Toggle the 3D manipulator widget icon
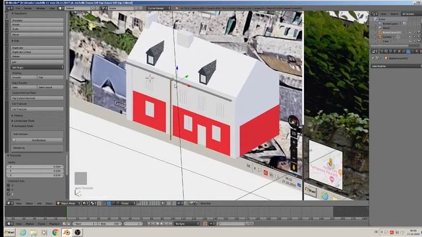This screenshot has height=237, width=422. pyautogui.click(x=104, y=203)
